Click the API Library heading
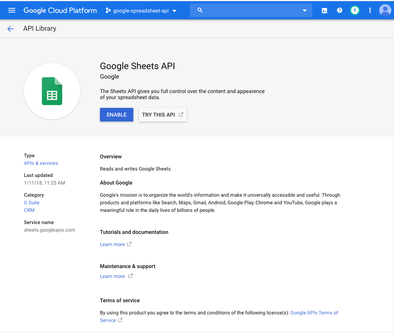 point(40,28)
